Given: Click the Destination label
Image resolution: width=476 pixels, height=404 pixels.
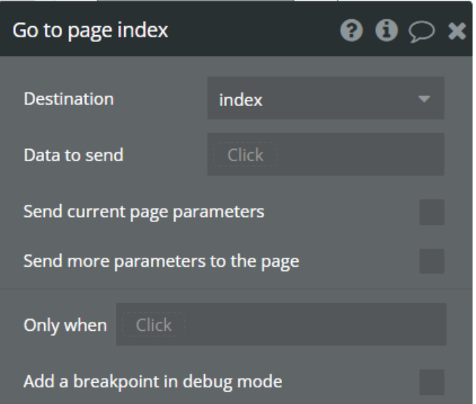Looking at the screenshot, I should pyautogui.click(x=68, y=99).
